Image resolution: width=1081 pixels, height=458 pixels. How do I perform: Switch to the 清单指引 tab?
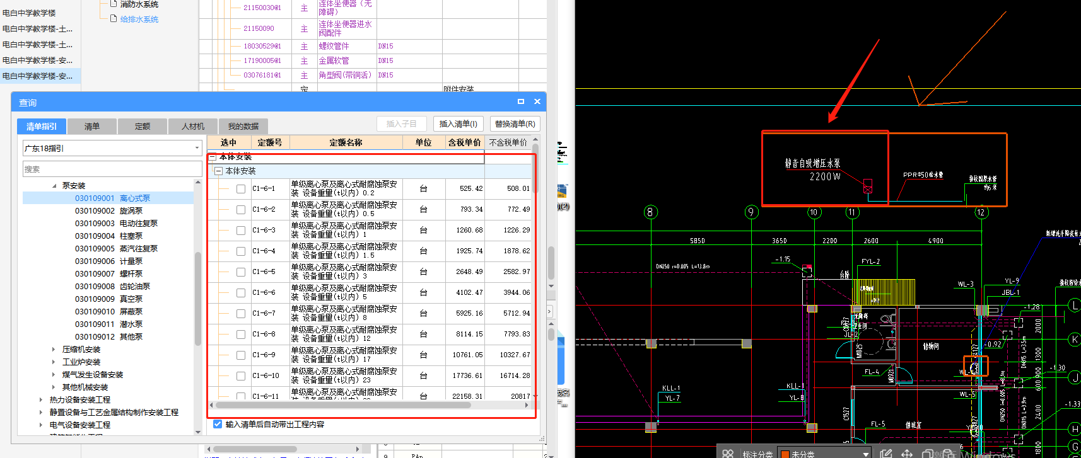click(x=42, y=127)
